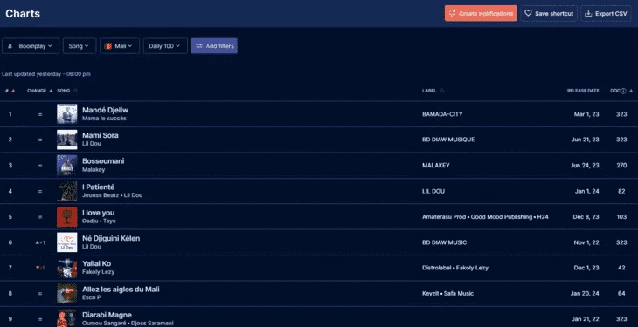Click Create notifications button

point(481,13)
